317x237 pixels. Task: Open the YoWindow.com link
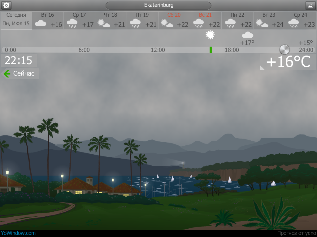pos(18,233)
